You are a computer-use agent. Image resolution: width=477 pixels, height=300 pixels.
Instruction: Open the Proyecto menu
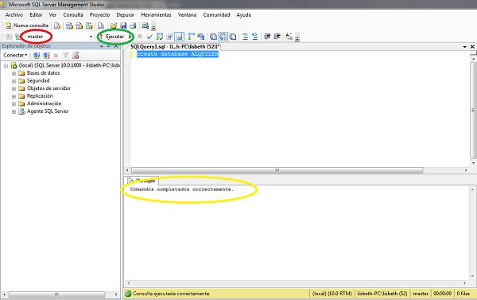[x=99, y=14]
